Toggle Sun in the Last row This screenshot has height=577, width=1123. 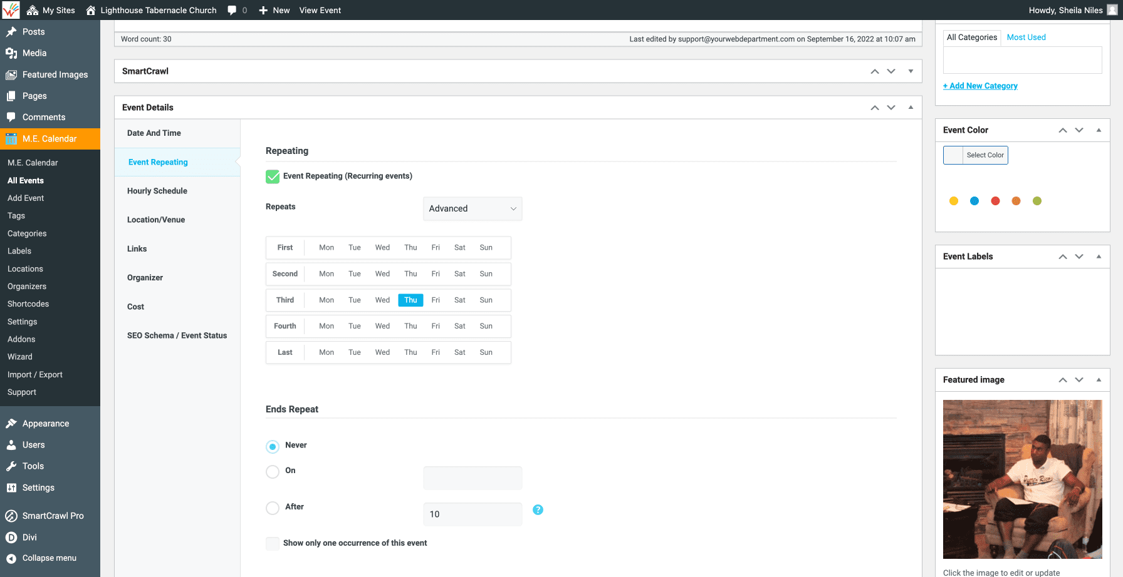pyautogui.click(x=486, y=352)
